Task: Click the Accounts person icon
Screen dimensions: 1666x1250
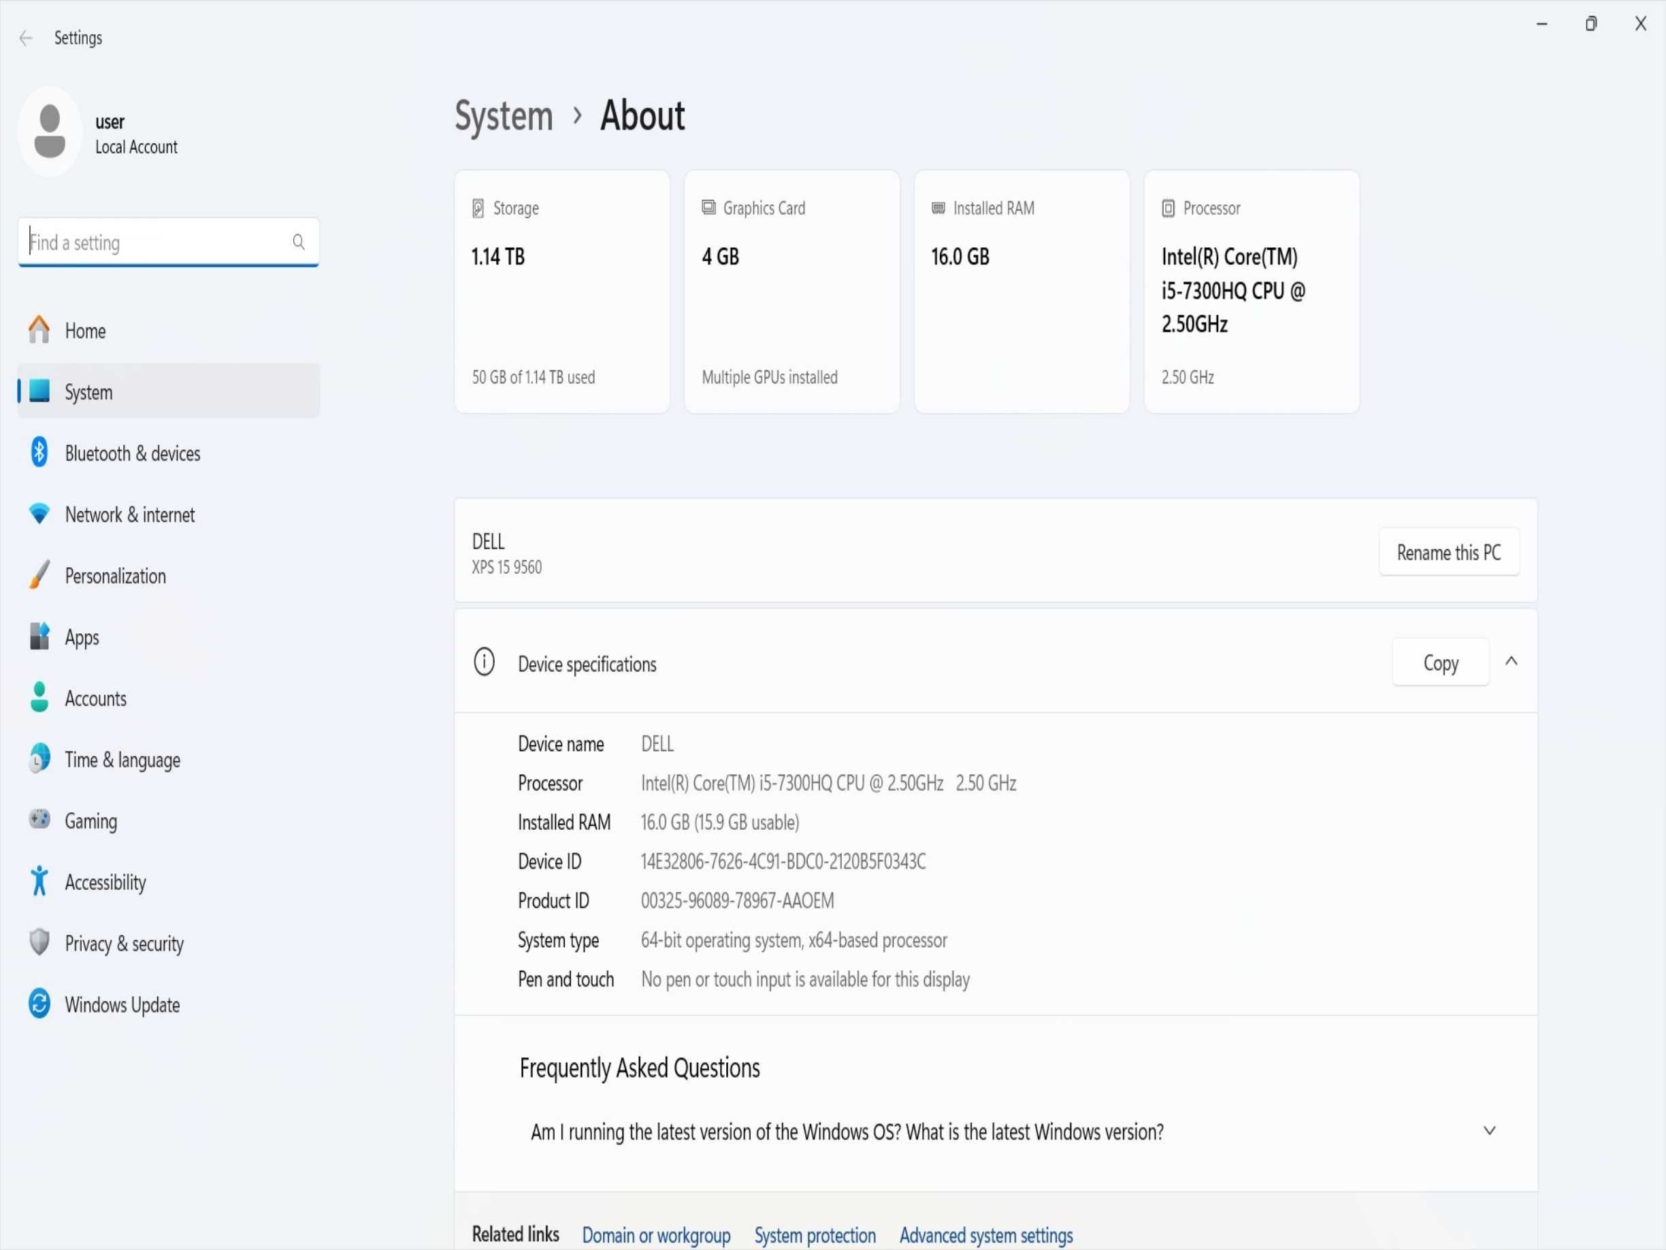Action: (39, 698)
